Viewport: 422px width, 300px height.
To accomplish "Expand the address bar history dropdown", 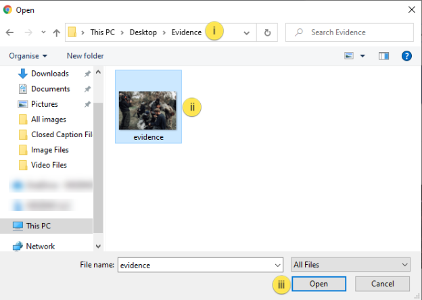I will coord(247,32).
